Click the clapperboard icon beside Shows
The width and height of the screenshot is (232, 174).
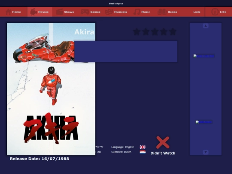click(60, 12)
